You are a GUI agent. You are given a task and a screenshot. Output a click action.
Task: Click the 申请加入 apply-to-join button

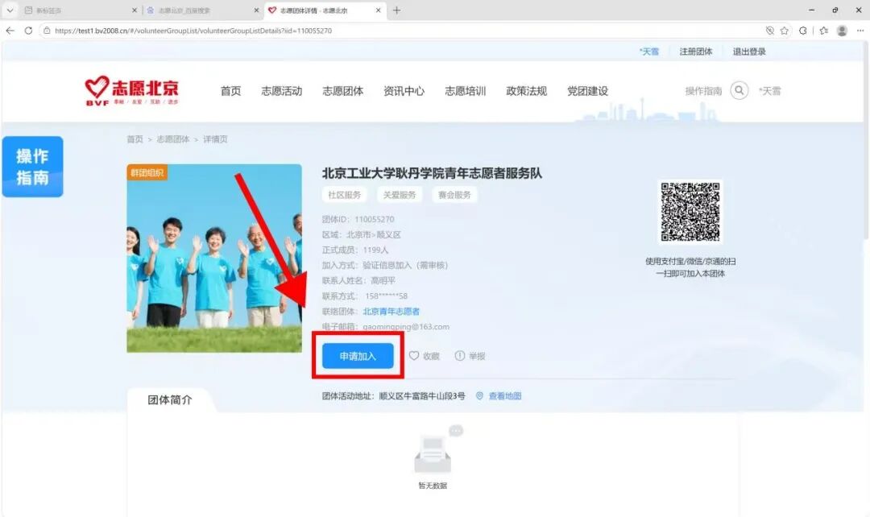click(x=358, y=356)
